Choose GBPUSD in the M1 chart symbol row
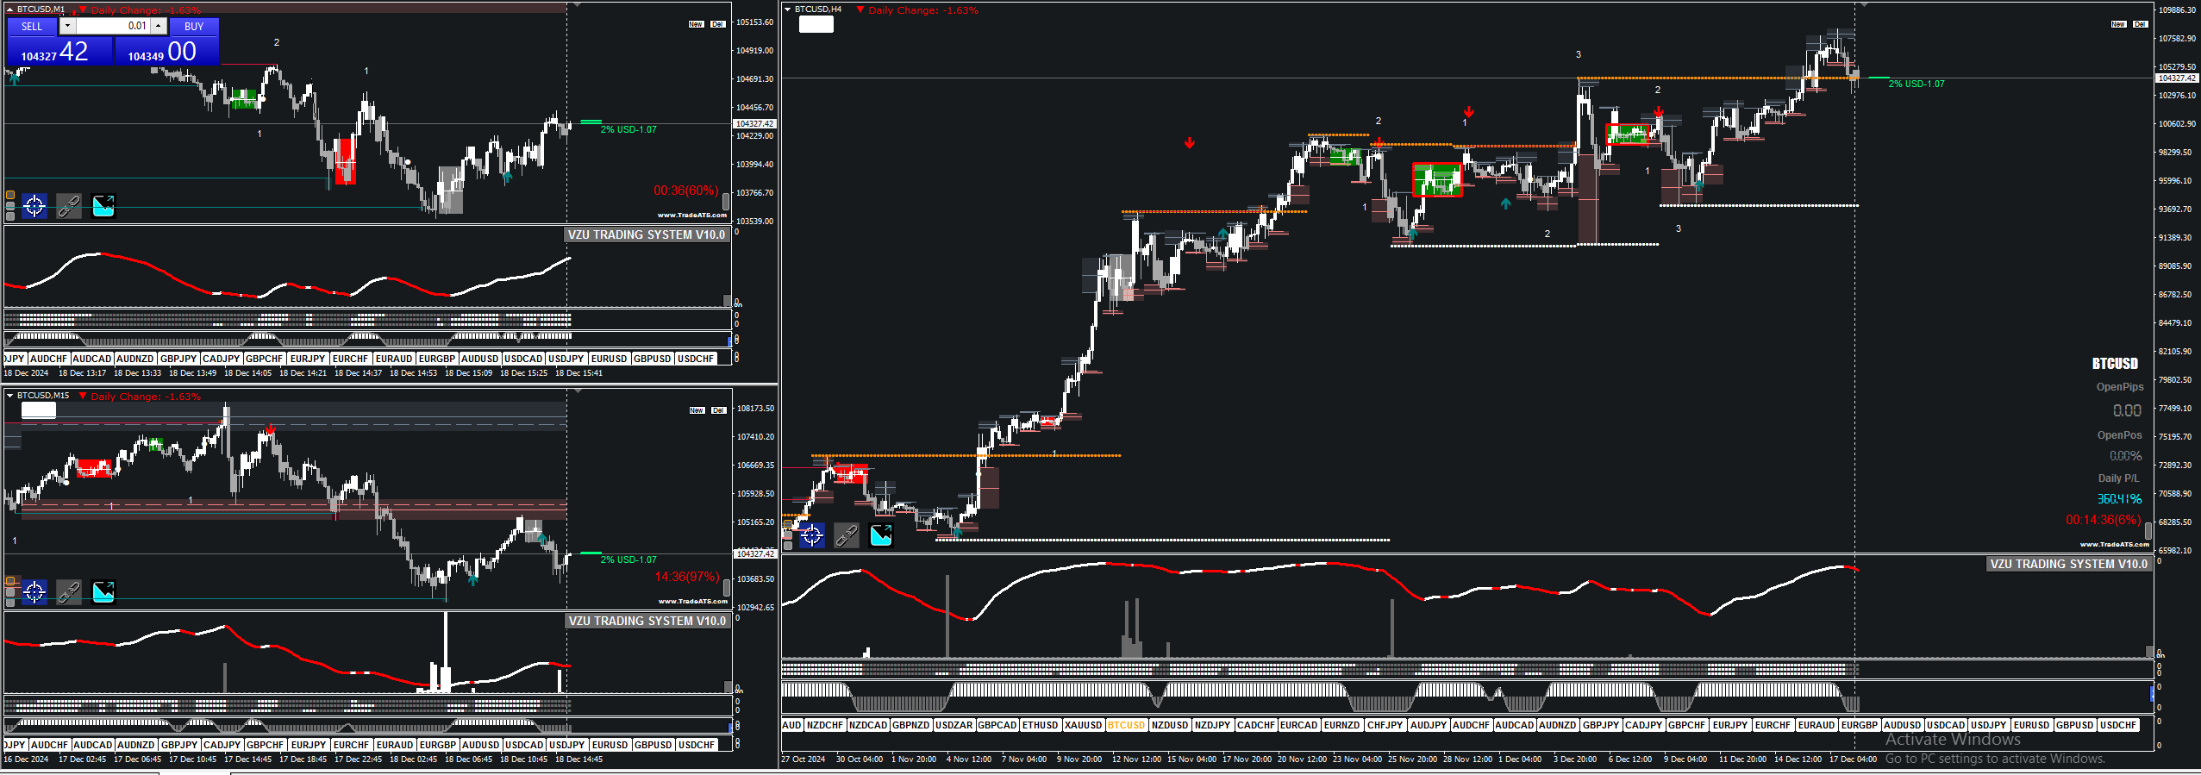 click(x=653, y=359)
